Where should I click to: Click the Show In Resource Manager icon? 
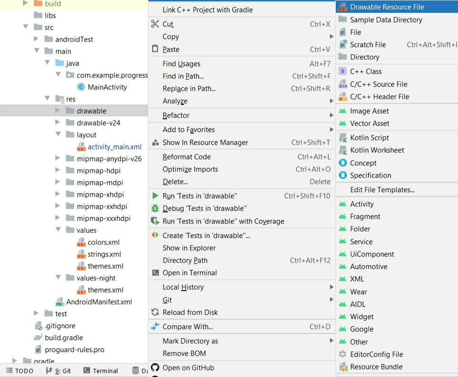coord(156,142)
